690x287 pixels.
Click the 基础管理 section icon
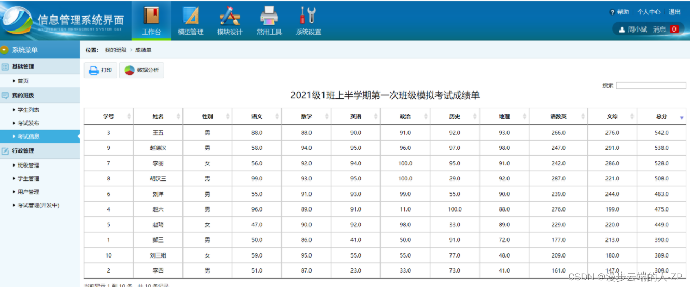pyautogui.click(x=5, y=67)
